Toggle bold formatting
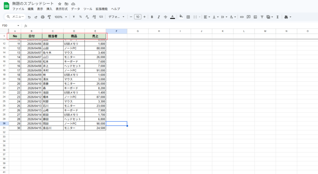This screenshot has height=174, width=318. tap(152, 17)
